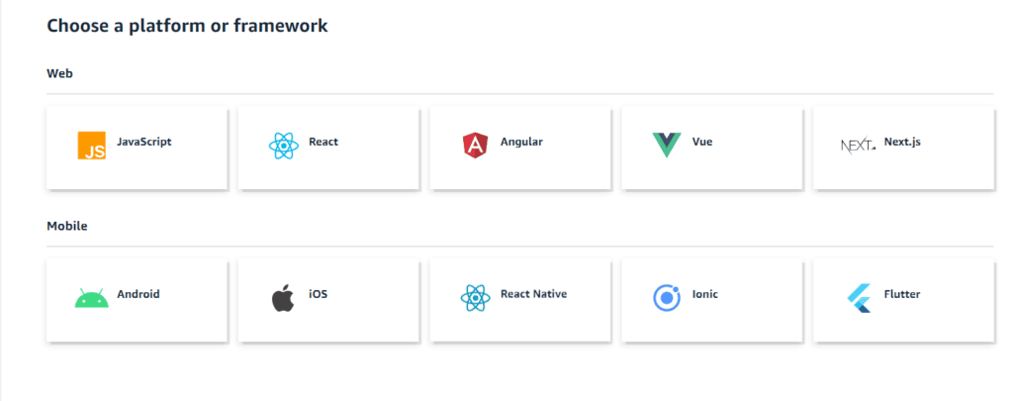Click the Flutter logo icon
The height and width of the screenshot is (401, 1013).
pos(859,298)
